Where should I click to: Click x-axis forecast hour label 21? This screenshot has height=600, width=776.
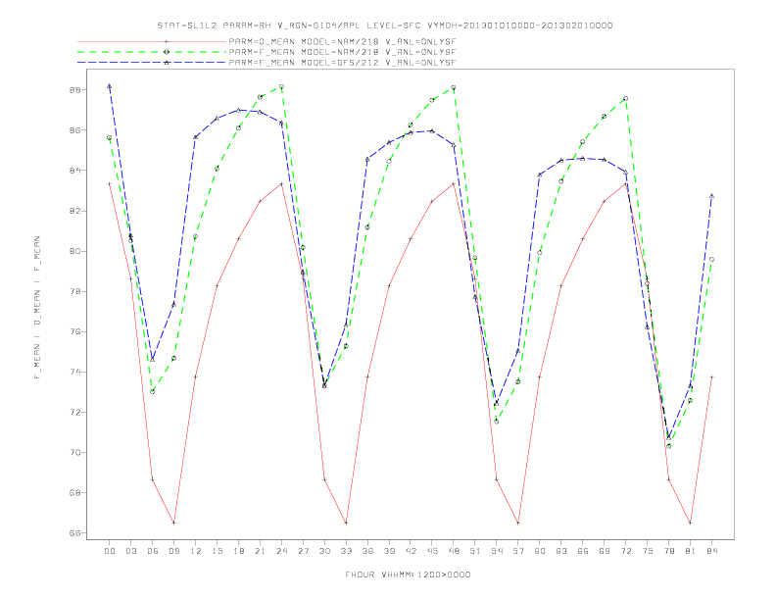260,551
